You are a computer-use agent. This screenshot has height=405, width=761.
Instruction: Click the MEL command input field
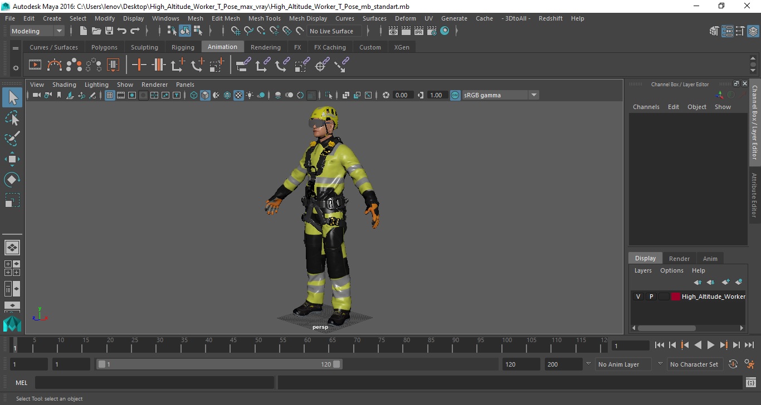tap(155, 383)
